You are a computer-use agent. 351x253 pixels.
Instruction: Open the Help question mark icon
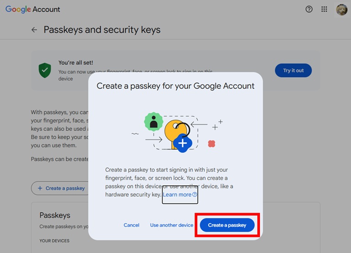click(309, 9)
